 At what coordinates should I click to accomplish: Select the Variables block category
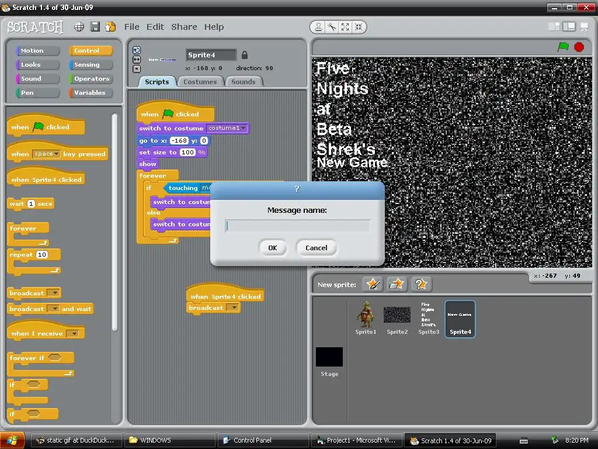coord(91,93)
